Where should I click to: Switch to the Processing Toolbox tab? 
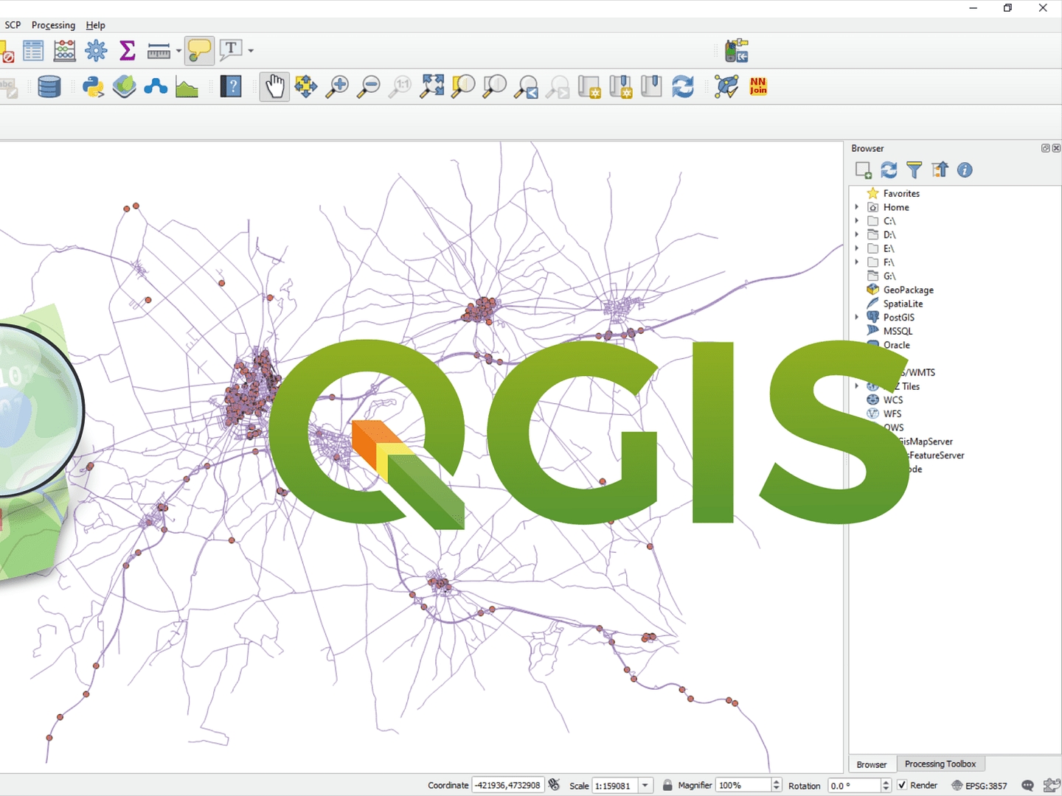click(x=940, y=764)
